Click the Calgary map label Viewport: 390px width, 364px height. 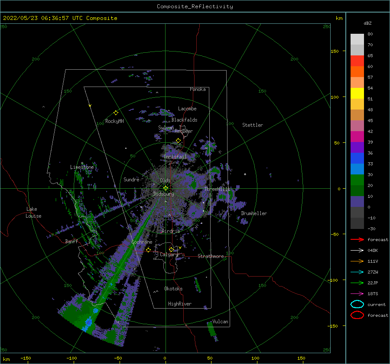(x=169, y=254)
